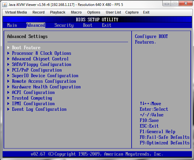Open the Playback menu
Image resolution: width=194 pixels, height=160 pixels.
pyautogui.click(x=58, y=12)
